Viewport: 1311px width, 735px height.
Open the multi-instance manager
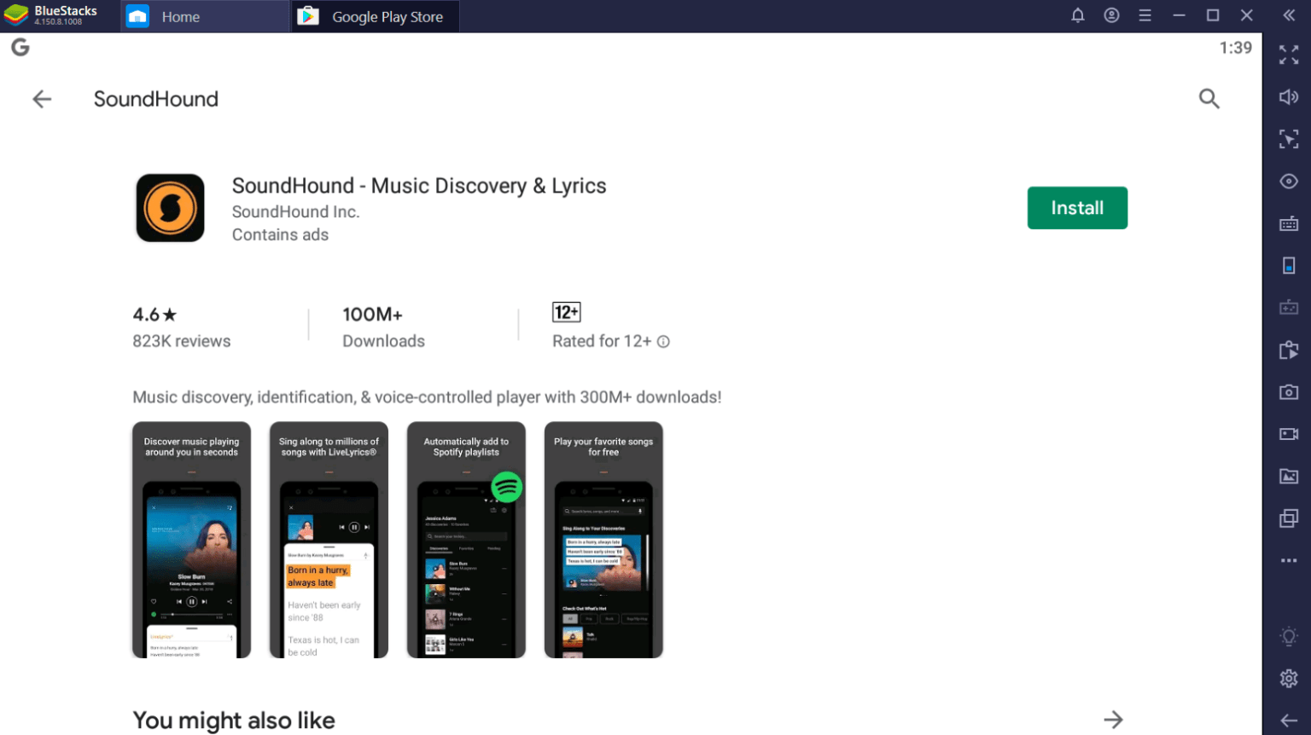[1289, 518]
